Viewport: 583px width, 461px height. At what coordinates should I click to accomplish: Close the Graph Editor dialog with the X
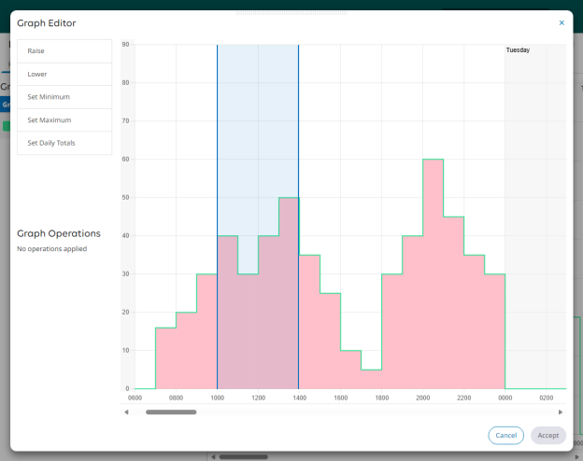click(x=562, y=23)
